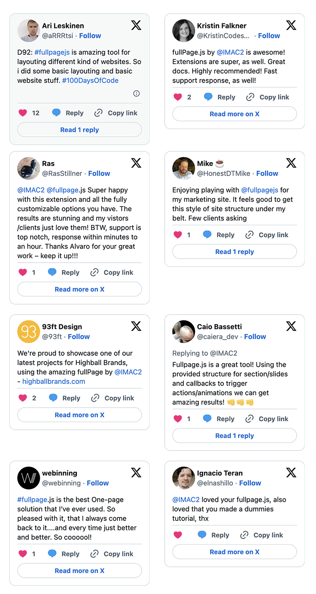The image size is (316, 594).
Task: Follow Kristin Falkner
Action: (269, 36)
